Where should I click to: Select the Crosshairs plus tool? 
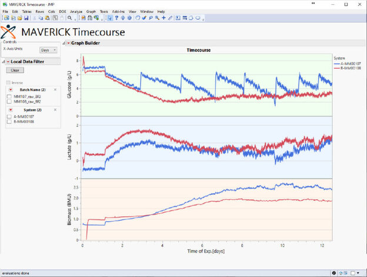(164, 18)
